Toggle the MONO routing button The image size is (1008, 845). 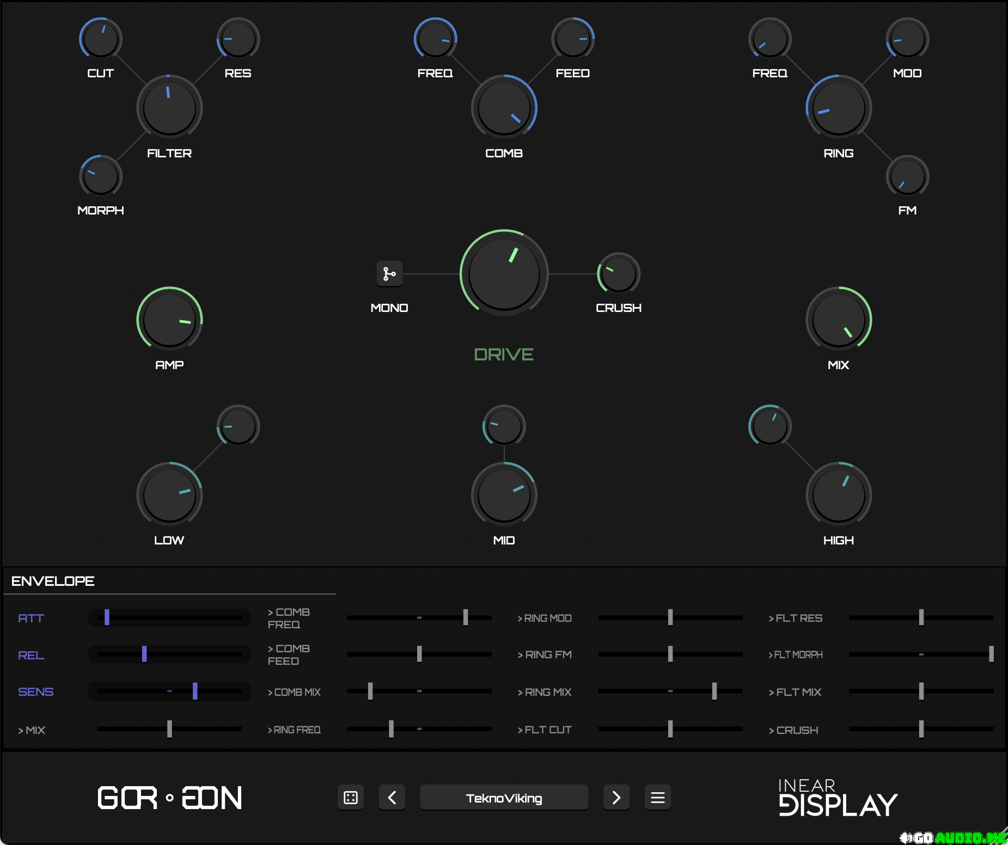pos(389,274)
